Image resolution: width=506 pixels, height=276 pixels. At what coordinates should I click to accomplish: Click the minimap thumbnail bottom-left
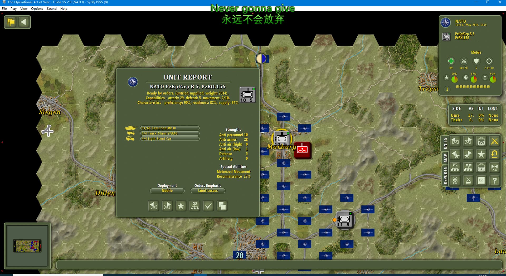click(x=27, y=246)
